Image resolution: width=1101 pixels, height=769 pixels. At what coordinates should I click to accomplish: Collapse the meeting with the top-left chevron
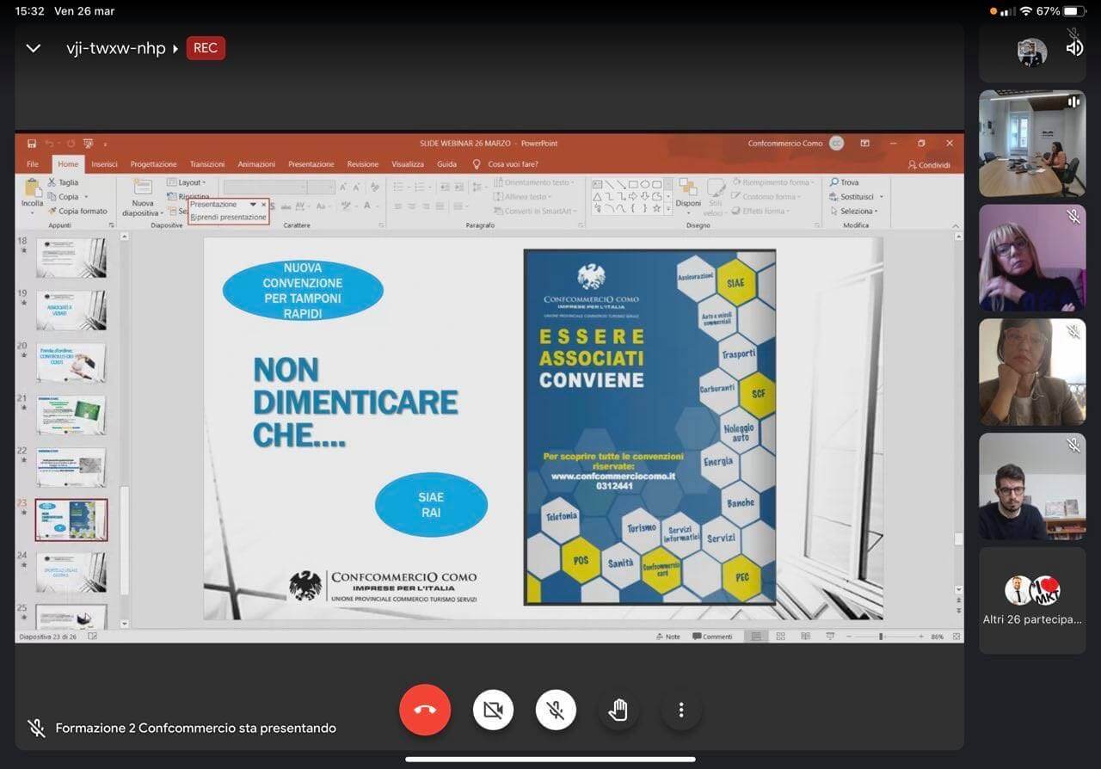point(34,48)
